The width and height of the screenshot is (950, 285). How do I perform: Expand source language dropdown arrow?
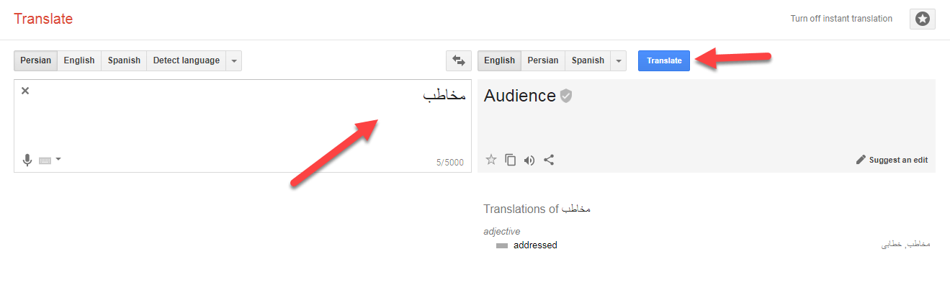pyautogui.click(x=234, y=60)
